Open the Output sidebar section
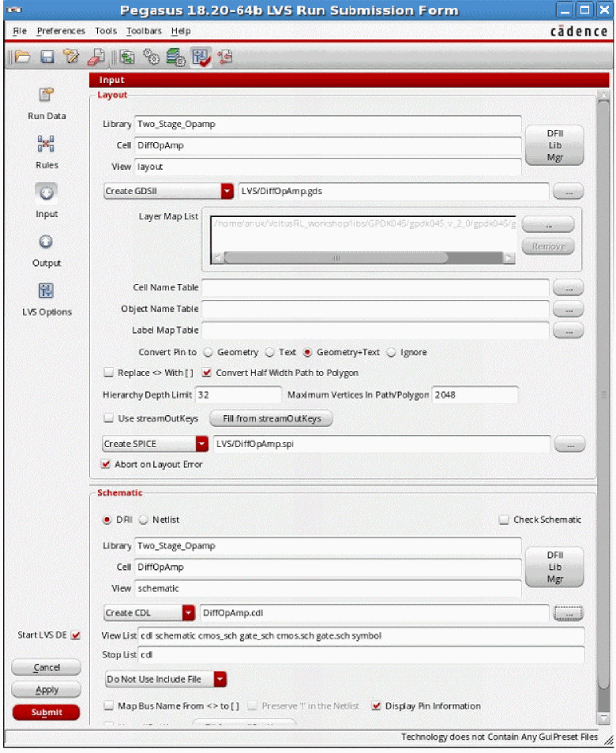 pyautogui.click(x=47, y=249)
